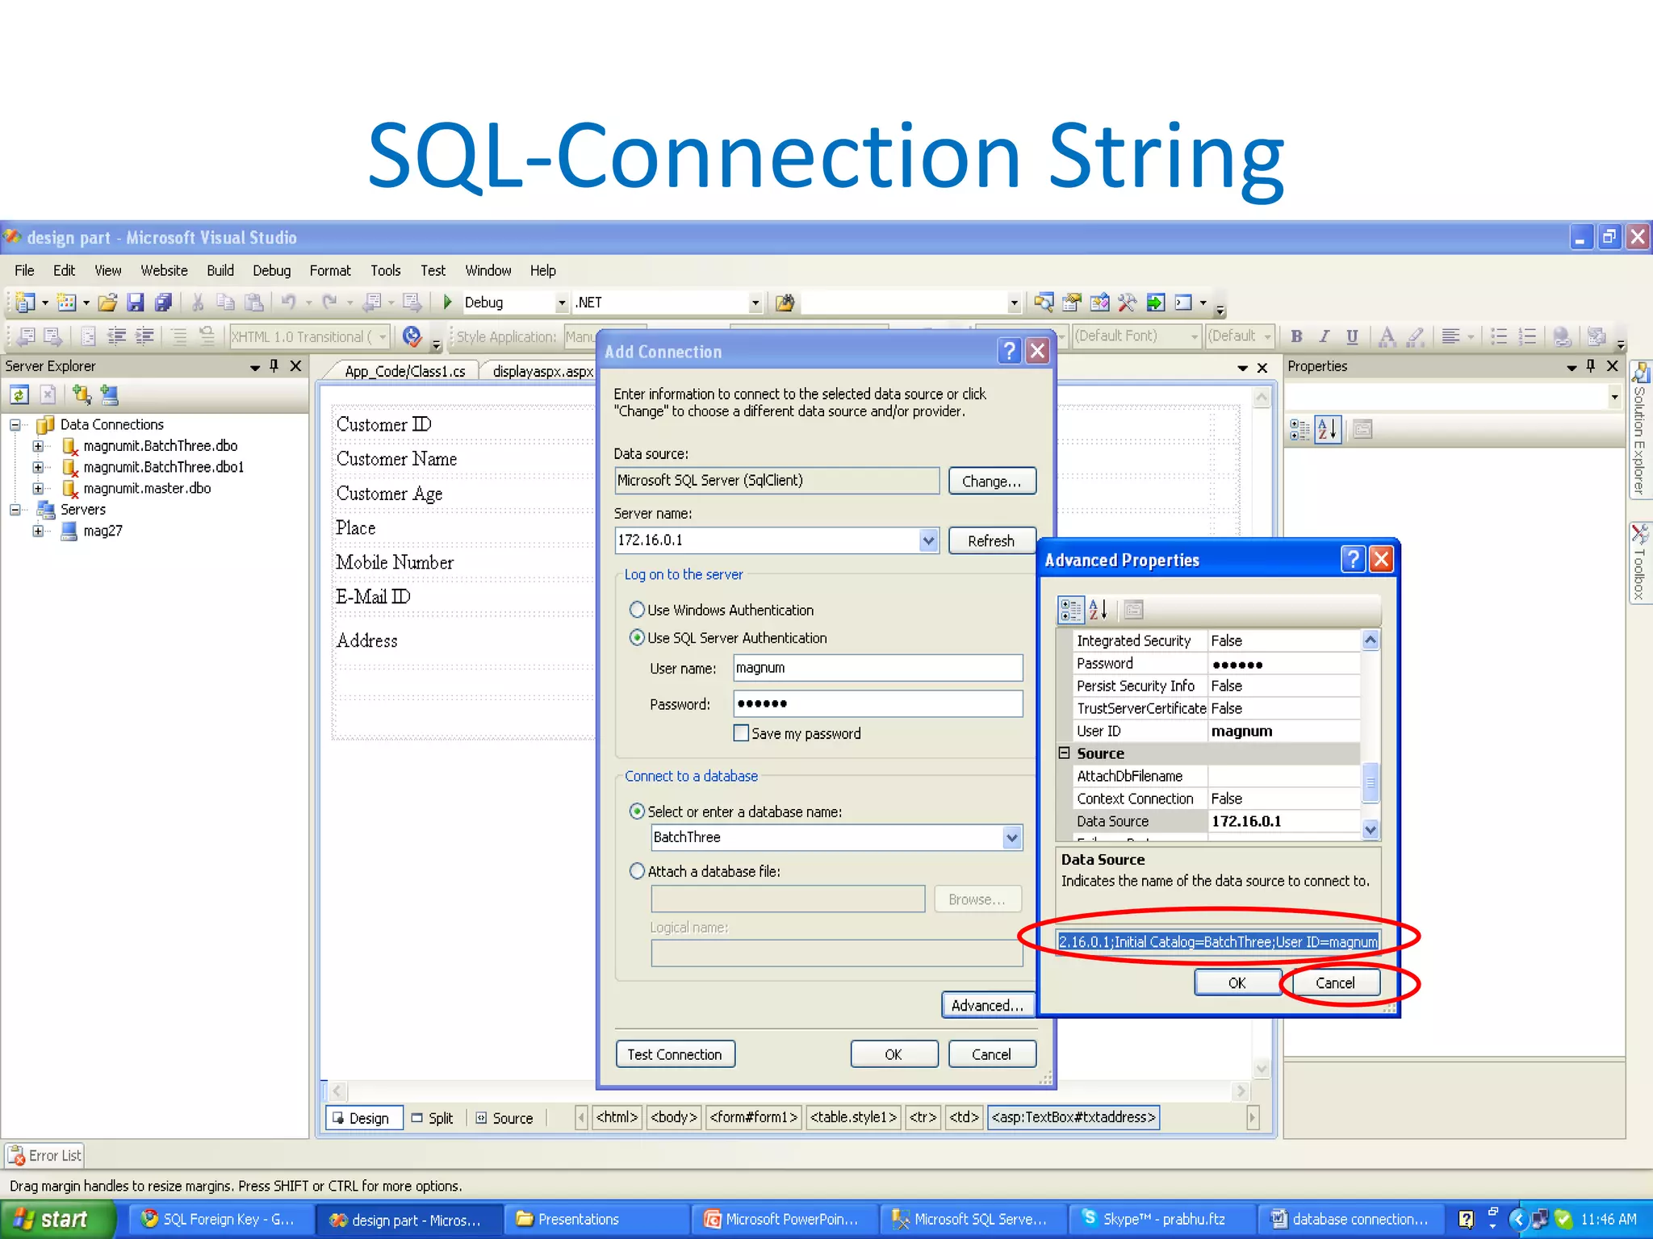
Task: Open the Debug configuration dropdown
Action: tap(562, 303)
